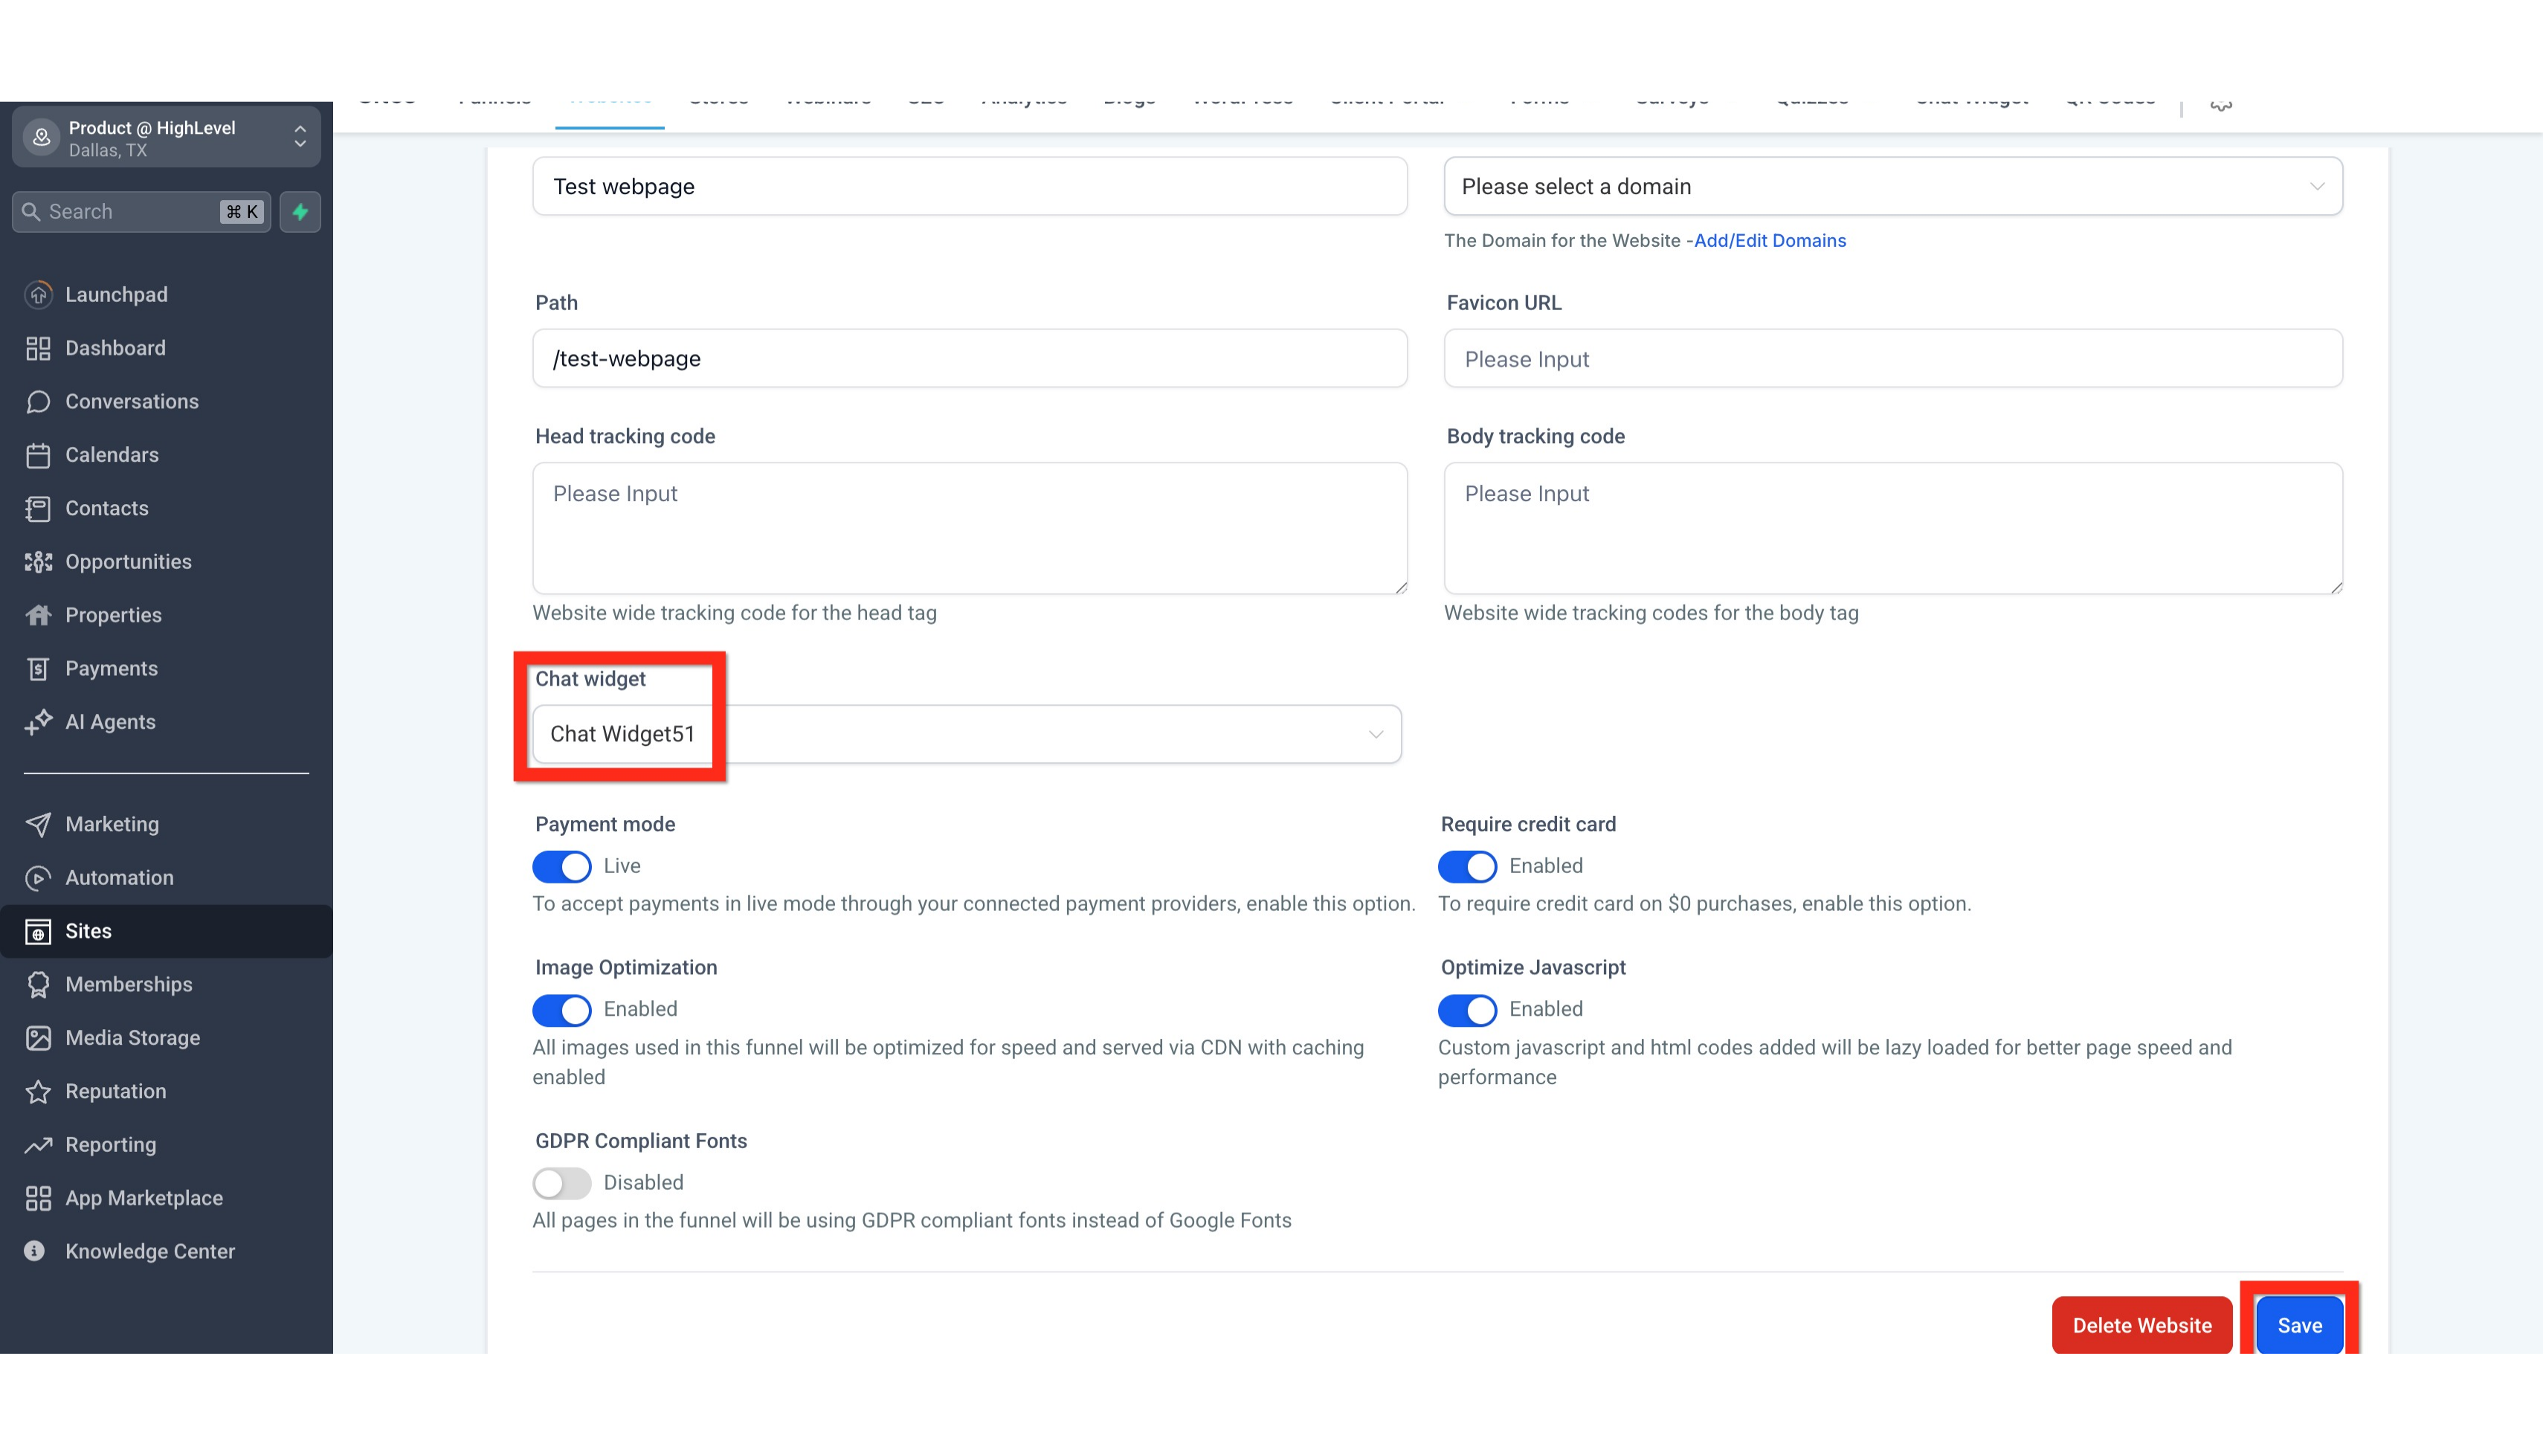Expand the Product @ HighLevel account switcher

pyautogui.click(x=300, y=137)
